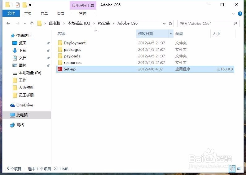Click the 应用程序工具 contextual tab

point(83,6)
